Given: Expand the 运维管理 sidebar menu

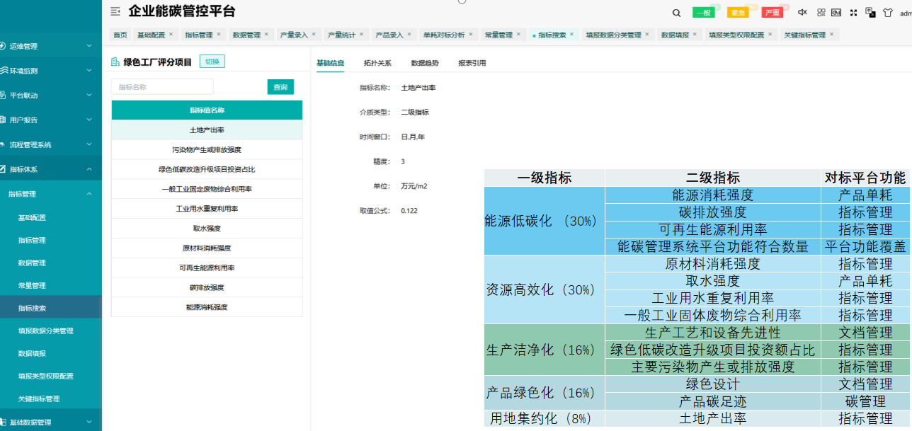Looking at the screenshot, I should coord(51,46).
